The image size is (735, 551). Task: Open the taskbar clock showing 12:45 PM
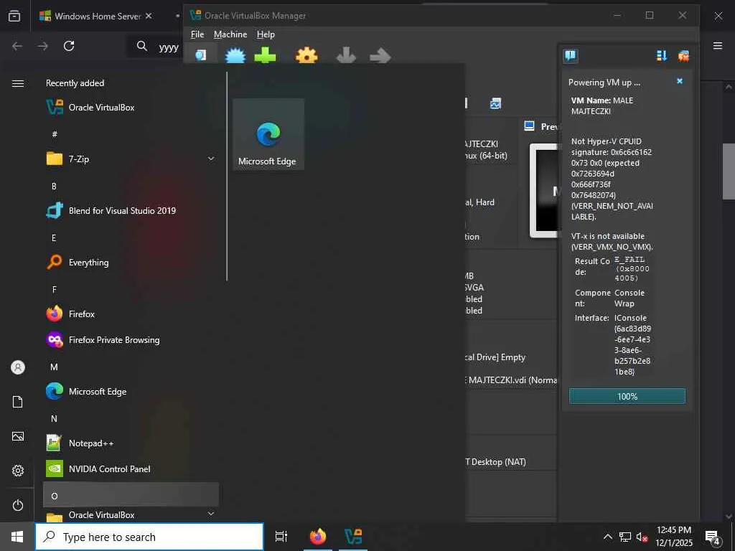pyautogui.click(x=673, y=537)
